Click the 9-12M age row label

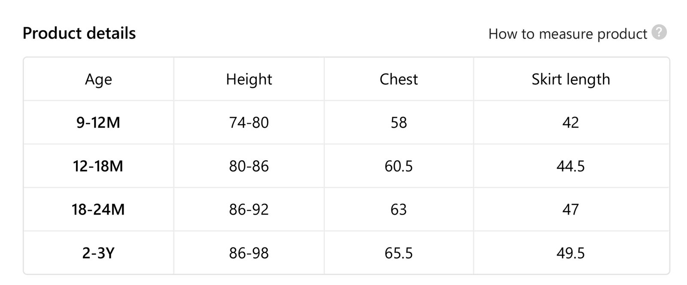coord(98,123)
